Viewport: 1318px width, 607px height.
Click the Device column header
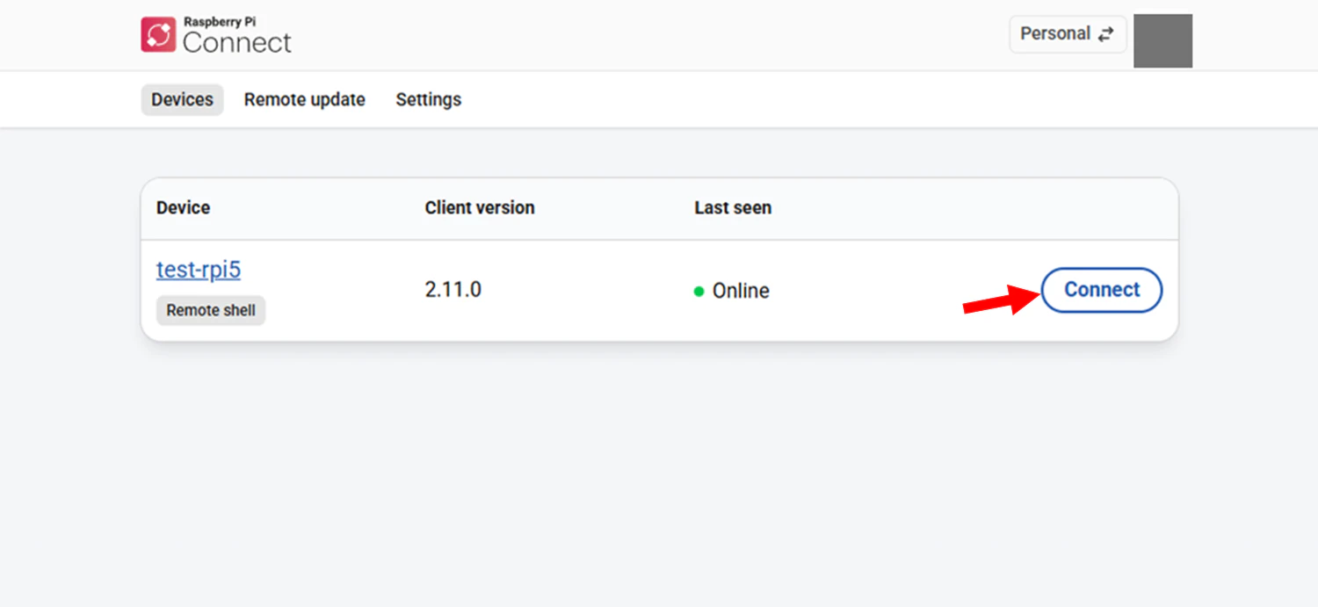pyautogui.click(x=183, y=208)
